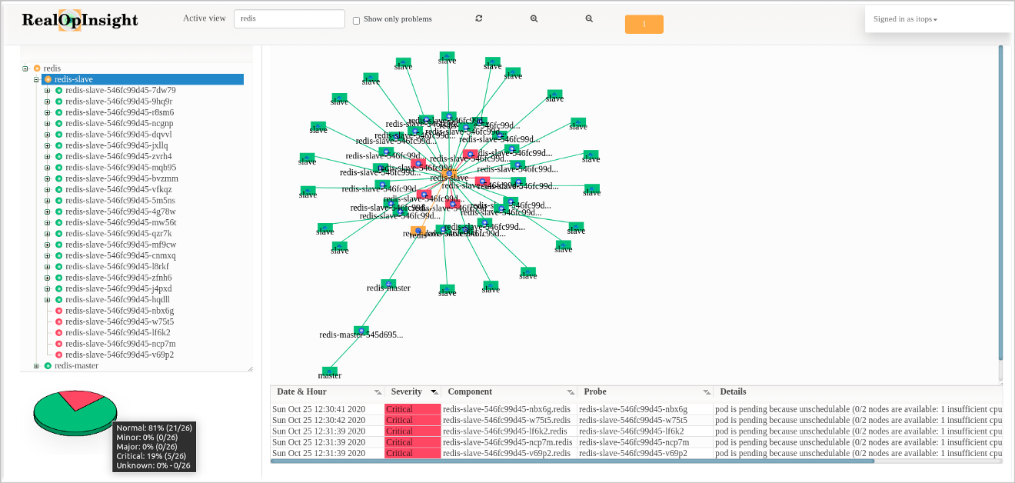Click the green status icon of redis-slave-546fc99d45-dqvvl
Image resolution: width=1015 pixels, height=483 pixels.
pyautogui.click(x=58, y=135)
